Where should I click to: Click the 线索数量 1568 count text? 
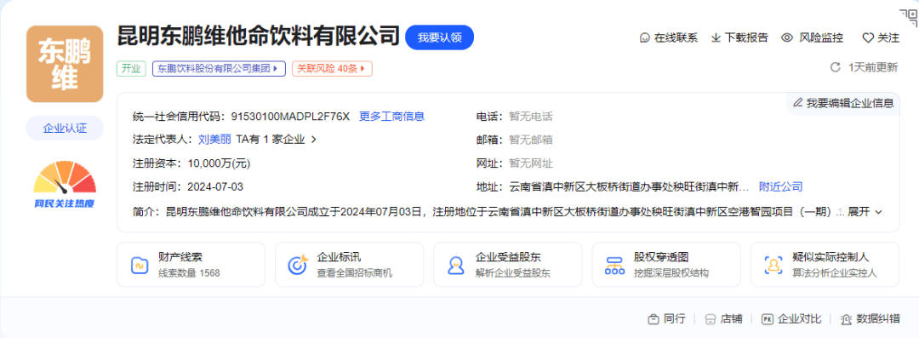pyautogui.click(x=189, y=273)
